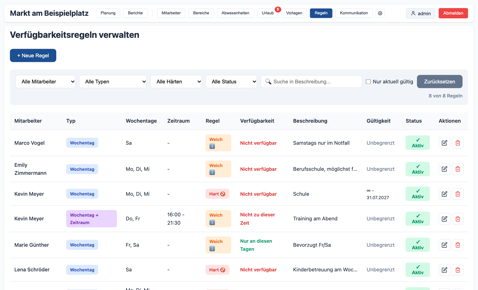Edit the Schule rule of Kevin Meyer
The width and height of the screenshot is (478, 290).
444,194
